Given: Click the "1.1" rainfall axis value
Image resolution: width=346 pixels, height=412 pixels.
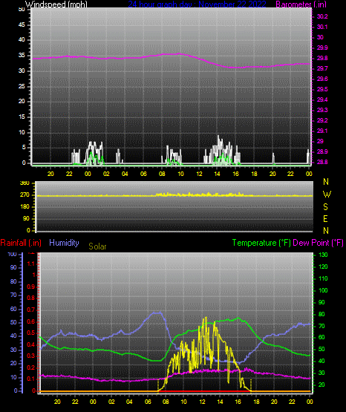Looking at the screenshot, I should click(x=31, y=264).
